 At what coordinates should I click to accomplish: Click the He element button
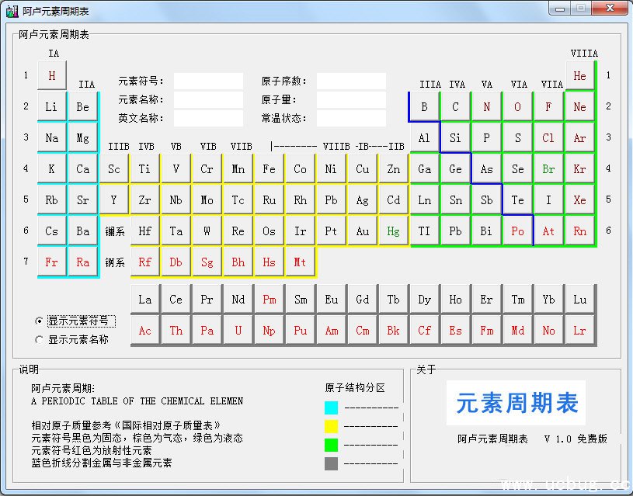[579, 76]
